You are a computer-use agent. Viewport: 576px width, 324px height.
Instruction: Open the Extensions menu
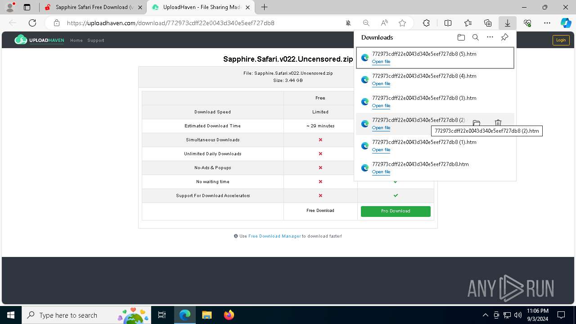tap(426, 23)
